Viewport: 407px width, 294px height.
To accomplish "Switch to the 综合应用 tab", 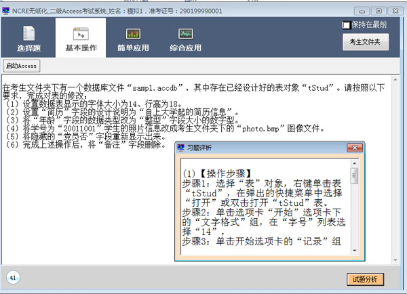I will (185, 39).
